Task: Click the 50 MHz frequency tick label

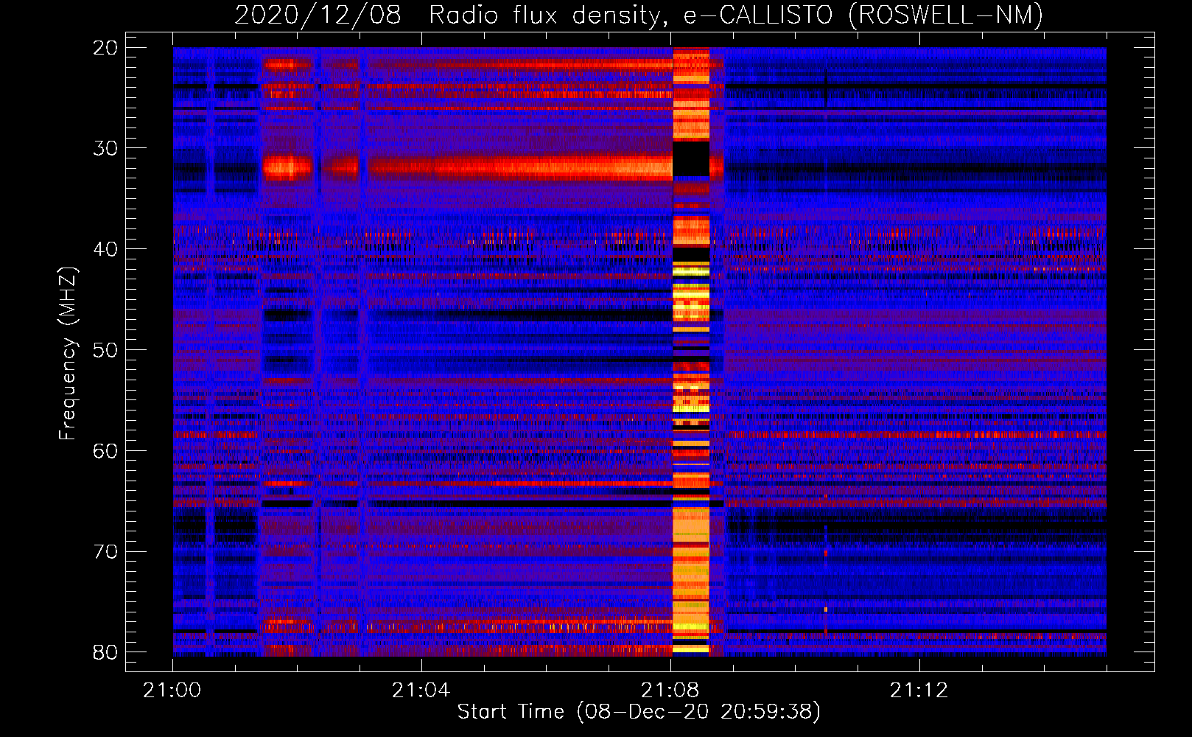Action: [105, 350]
